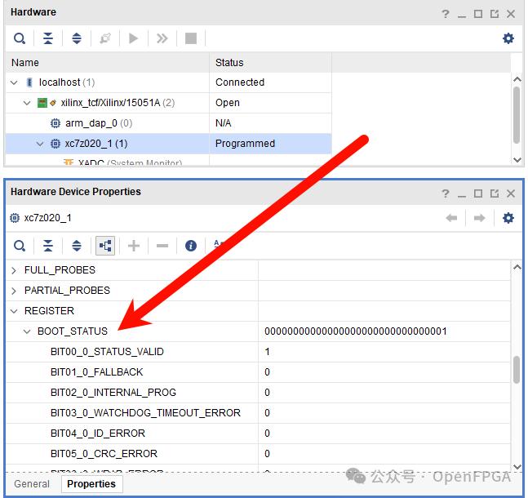528x498 pixels.
Task: Switch to the General tab
Action: coord(32,484)
